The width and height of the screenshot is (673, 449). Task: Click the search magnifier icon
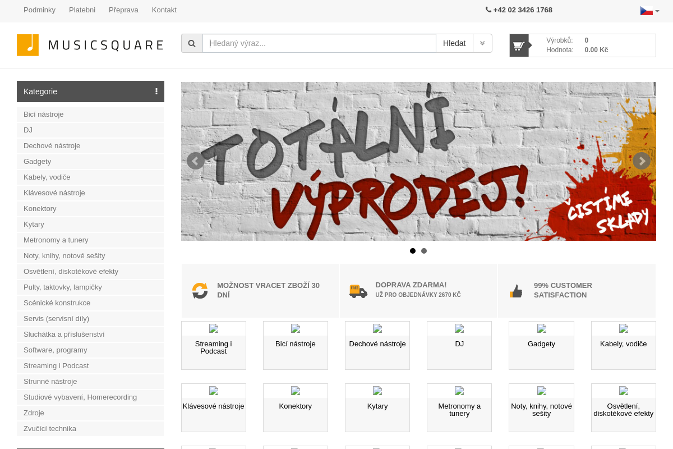click(x=192, y=43)
